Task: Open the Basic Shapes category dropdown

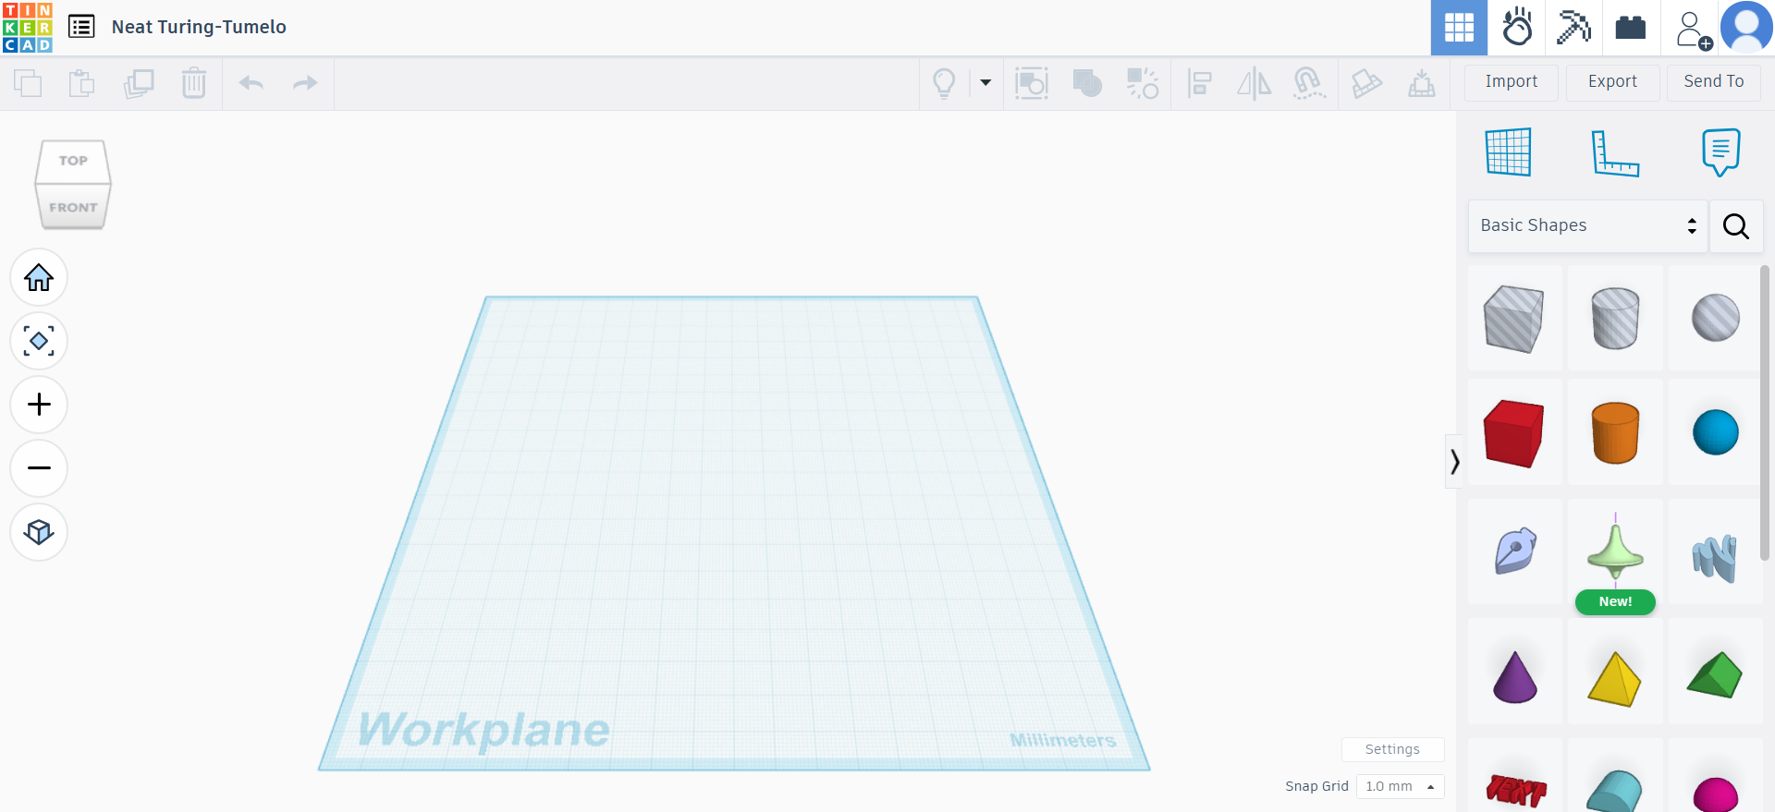Action: click(x=1588, y=226)
